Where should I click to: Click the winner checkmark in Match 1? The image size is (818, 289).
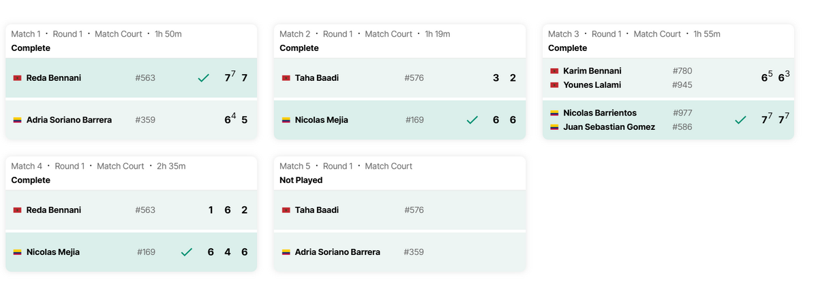tap(203, 78)
